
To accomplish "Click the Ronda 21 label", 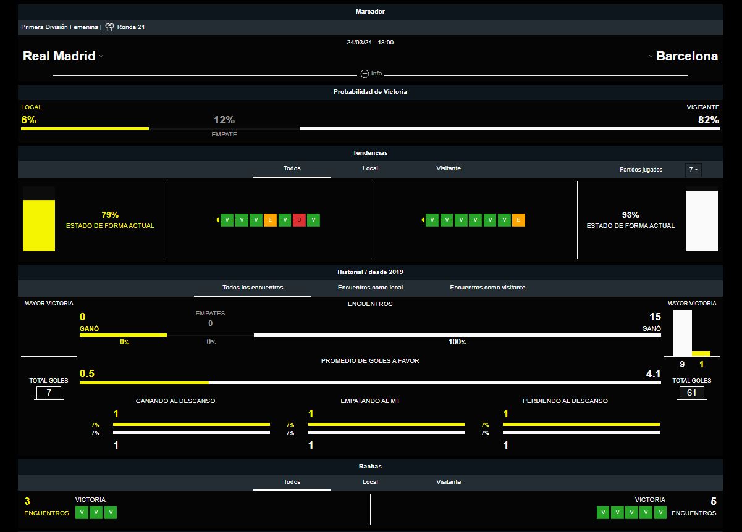I will click(131, 27).
